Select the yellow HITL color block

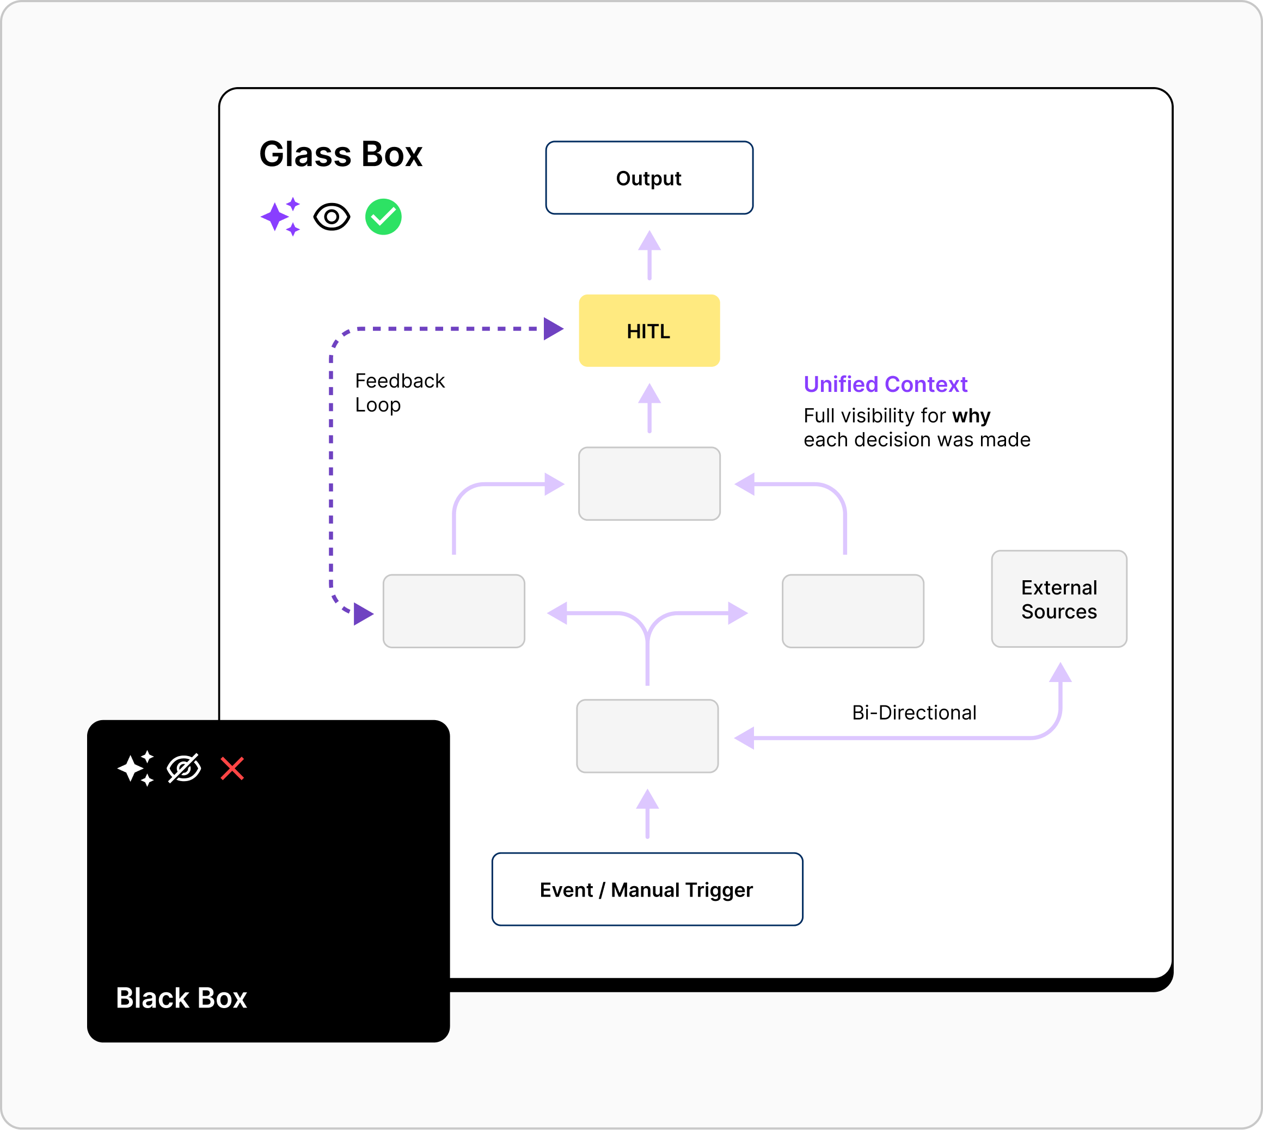[649, 331]
